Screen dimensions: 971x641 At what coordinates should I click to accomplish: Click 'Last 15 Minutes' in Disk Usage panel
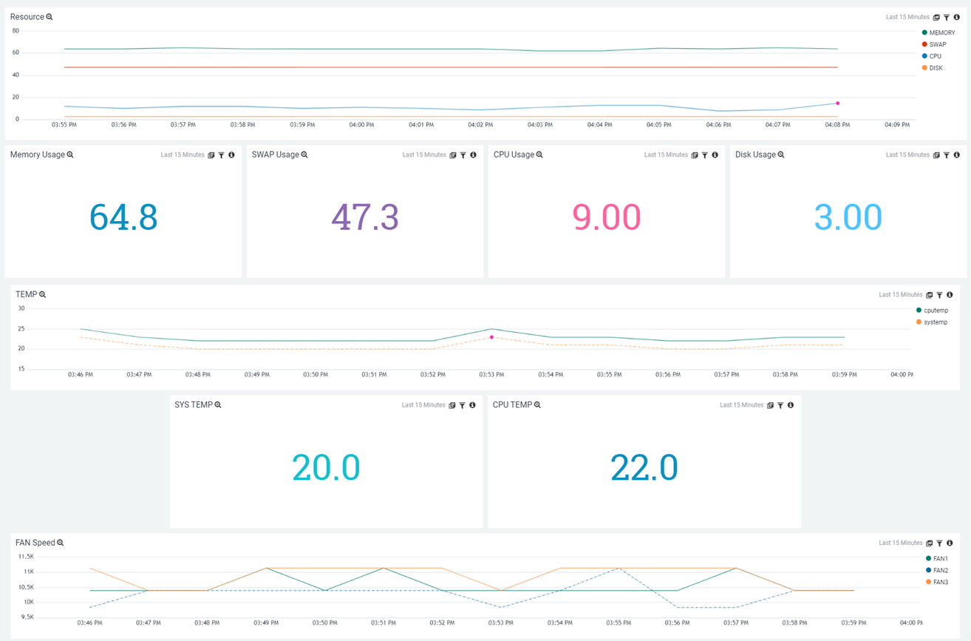[x=907, y=155]
